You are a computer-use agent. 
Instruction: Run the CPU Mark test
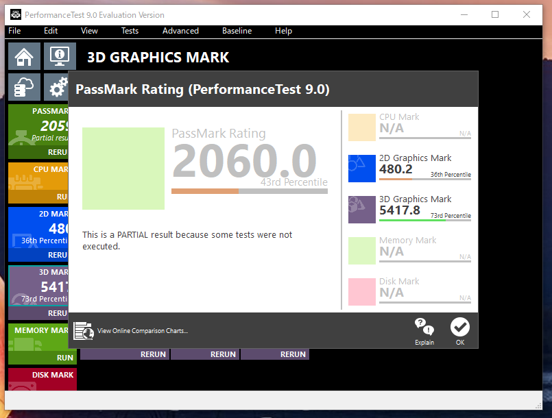[38, 197]
